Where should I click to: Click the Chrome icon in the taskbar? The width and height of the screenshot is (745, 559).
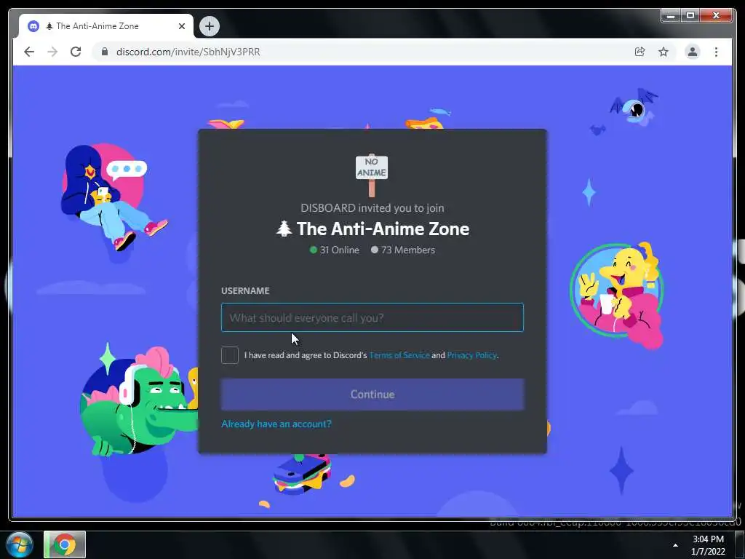pyautogui.click(x=65, y=544)
